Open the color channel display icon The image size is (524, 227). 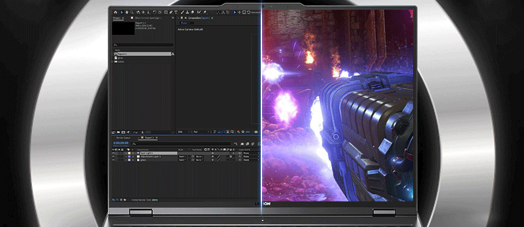pyautogui.click(x=238, y=132)
